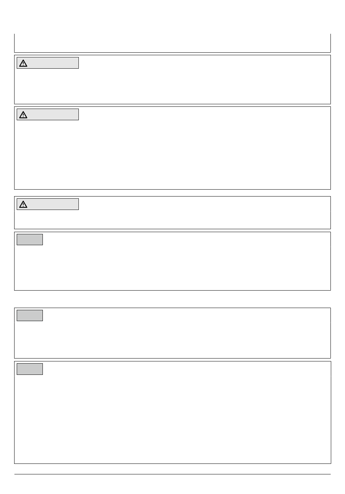Click the blank area of the topmost warning label beside its triangle
Screen dimensions: 345x494
tap(53, 63)
